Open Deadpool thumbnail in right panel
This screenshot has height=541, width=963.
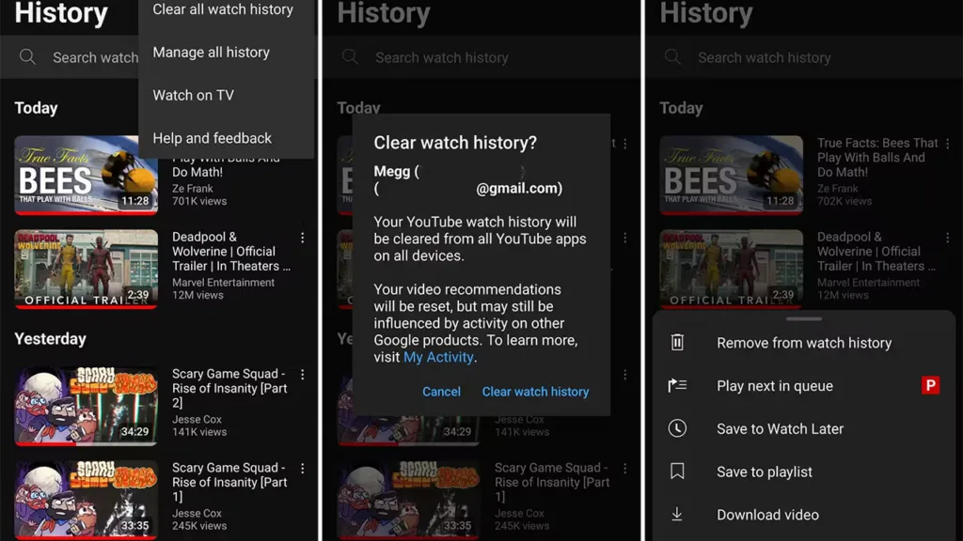pyautogui.click(x=731, y=269)
